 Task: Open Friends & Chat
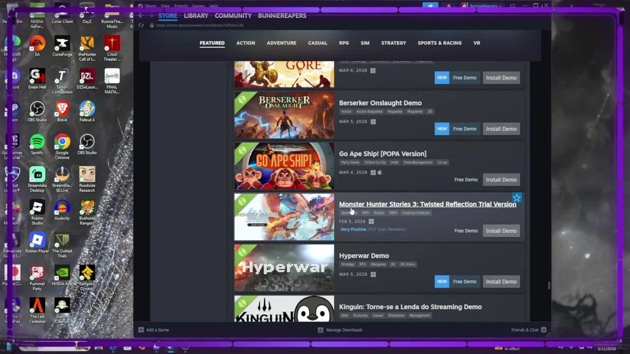pyautogui.click(x=529, y=330)
